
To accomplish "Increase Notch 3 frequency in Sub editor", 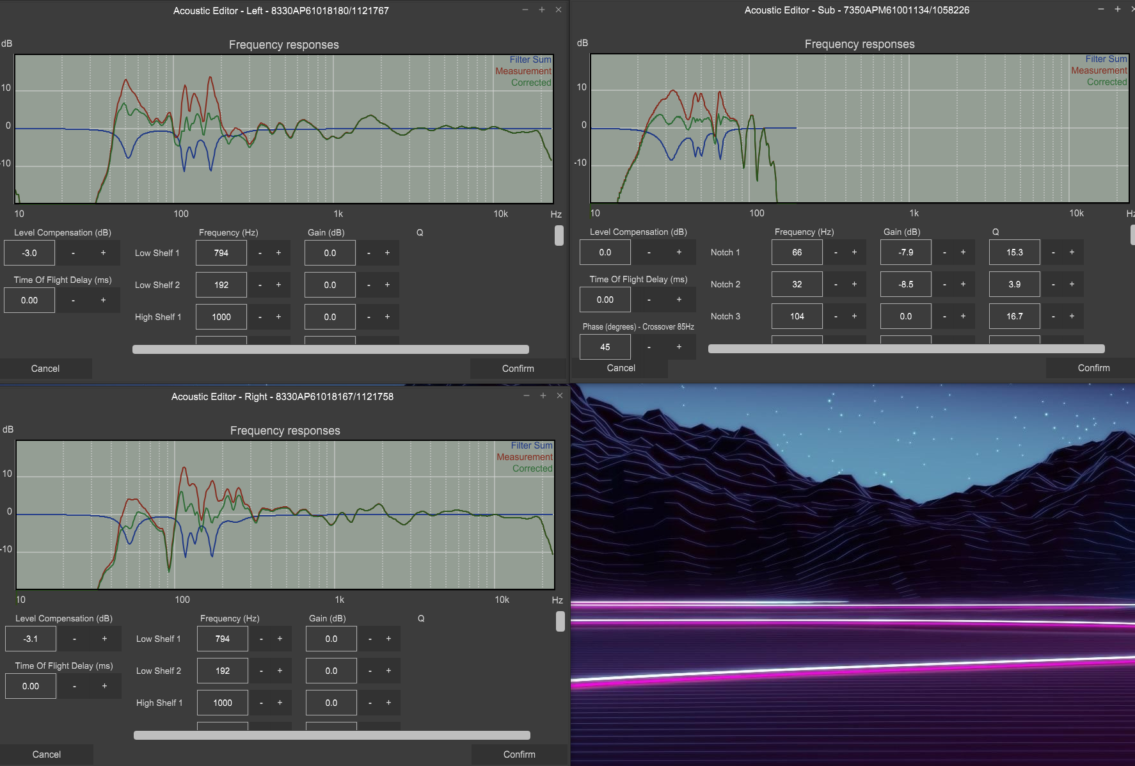I will click(854, 316).
